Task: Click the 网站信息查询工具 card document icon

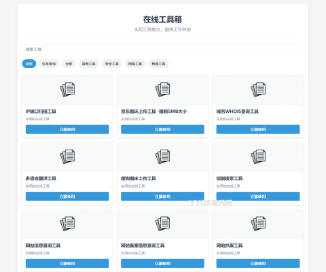Action: (x=67, y=224)
